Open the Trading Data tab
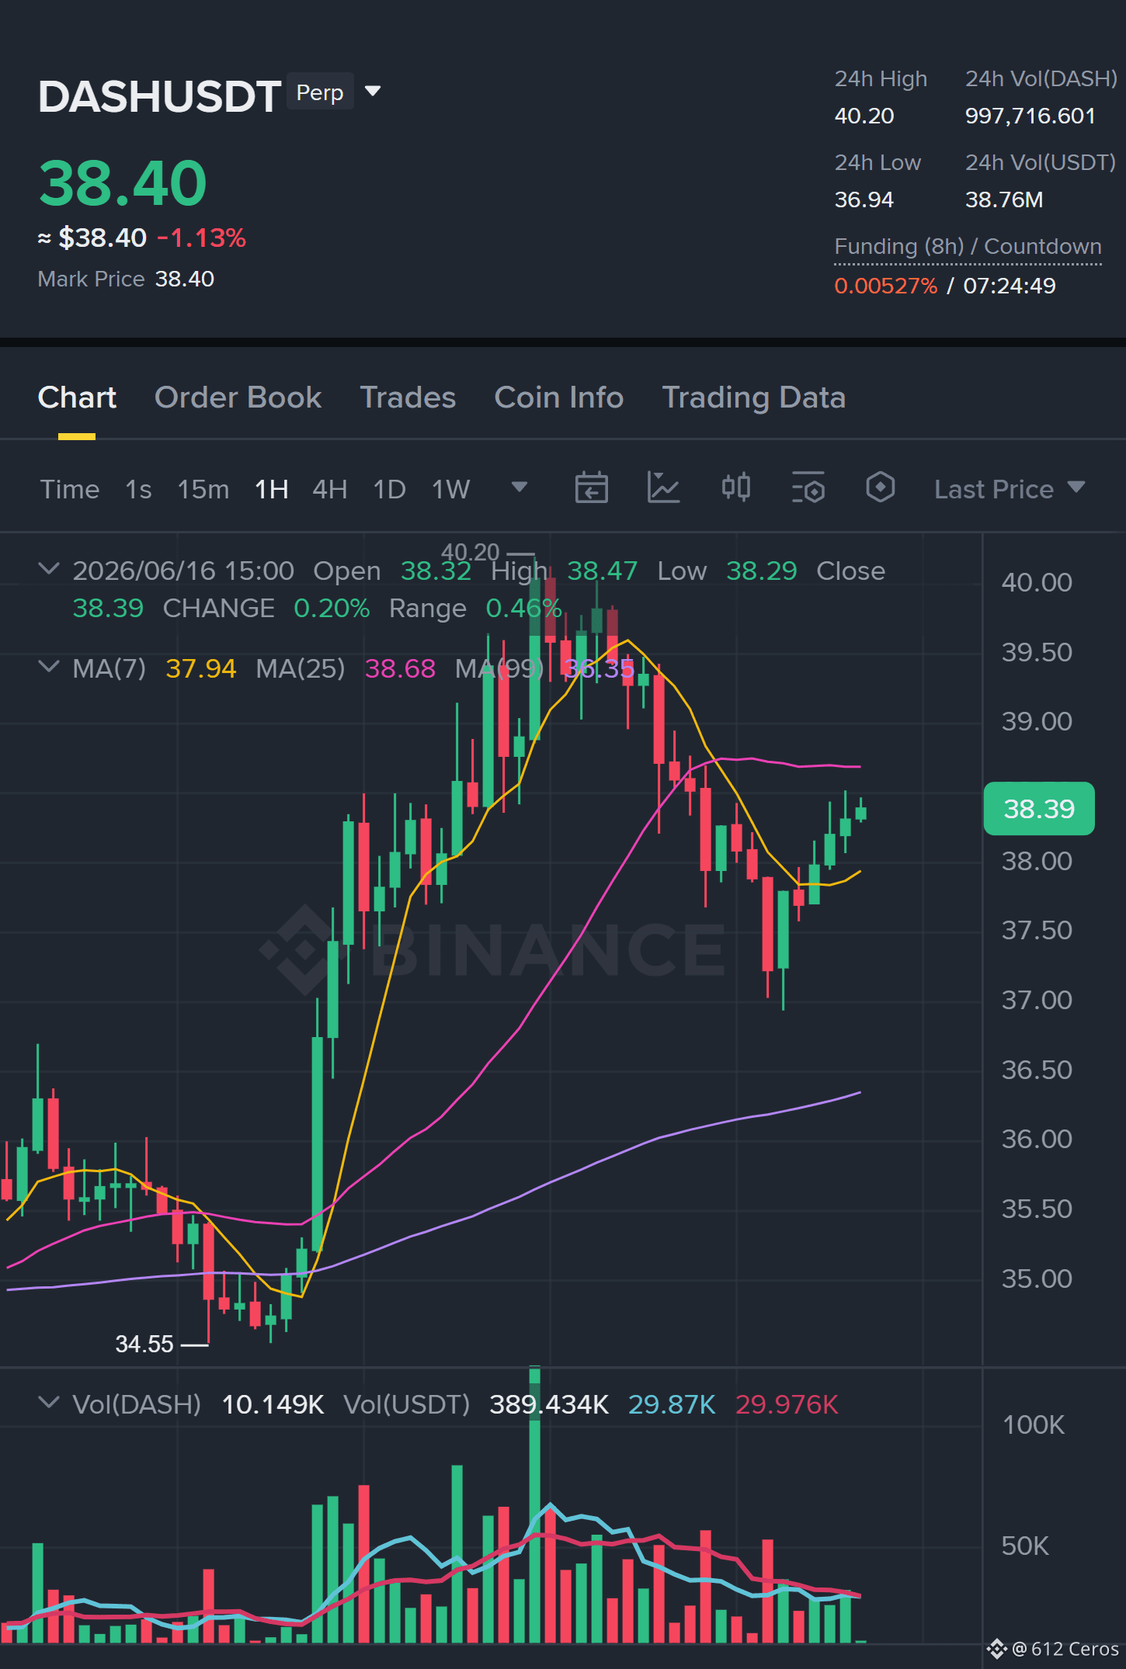Screen dimensions: 1126x1669 click(x=753, y=397)
